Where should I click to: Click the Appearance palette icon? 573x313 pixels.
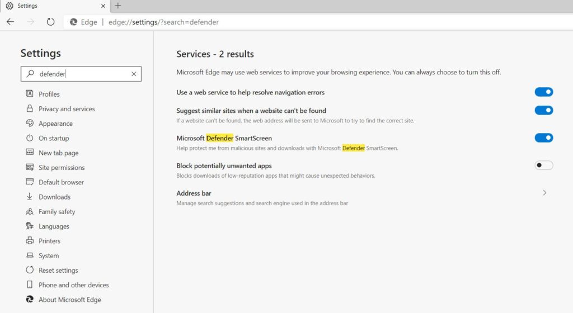30,123
